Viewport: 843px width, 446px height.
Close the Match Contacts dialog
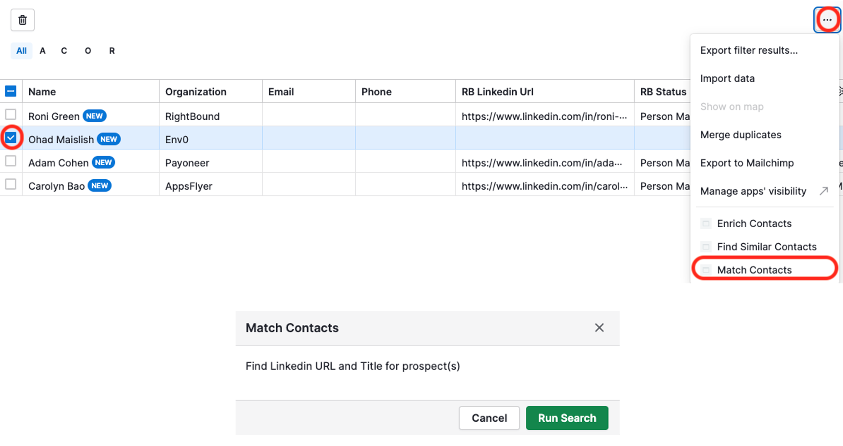coord(599,328)
